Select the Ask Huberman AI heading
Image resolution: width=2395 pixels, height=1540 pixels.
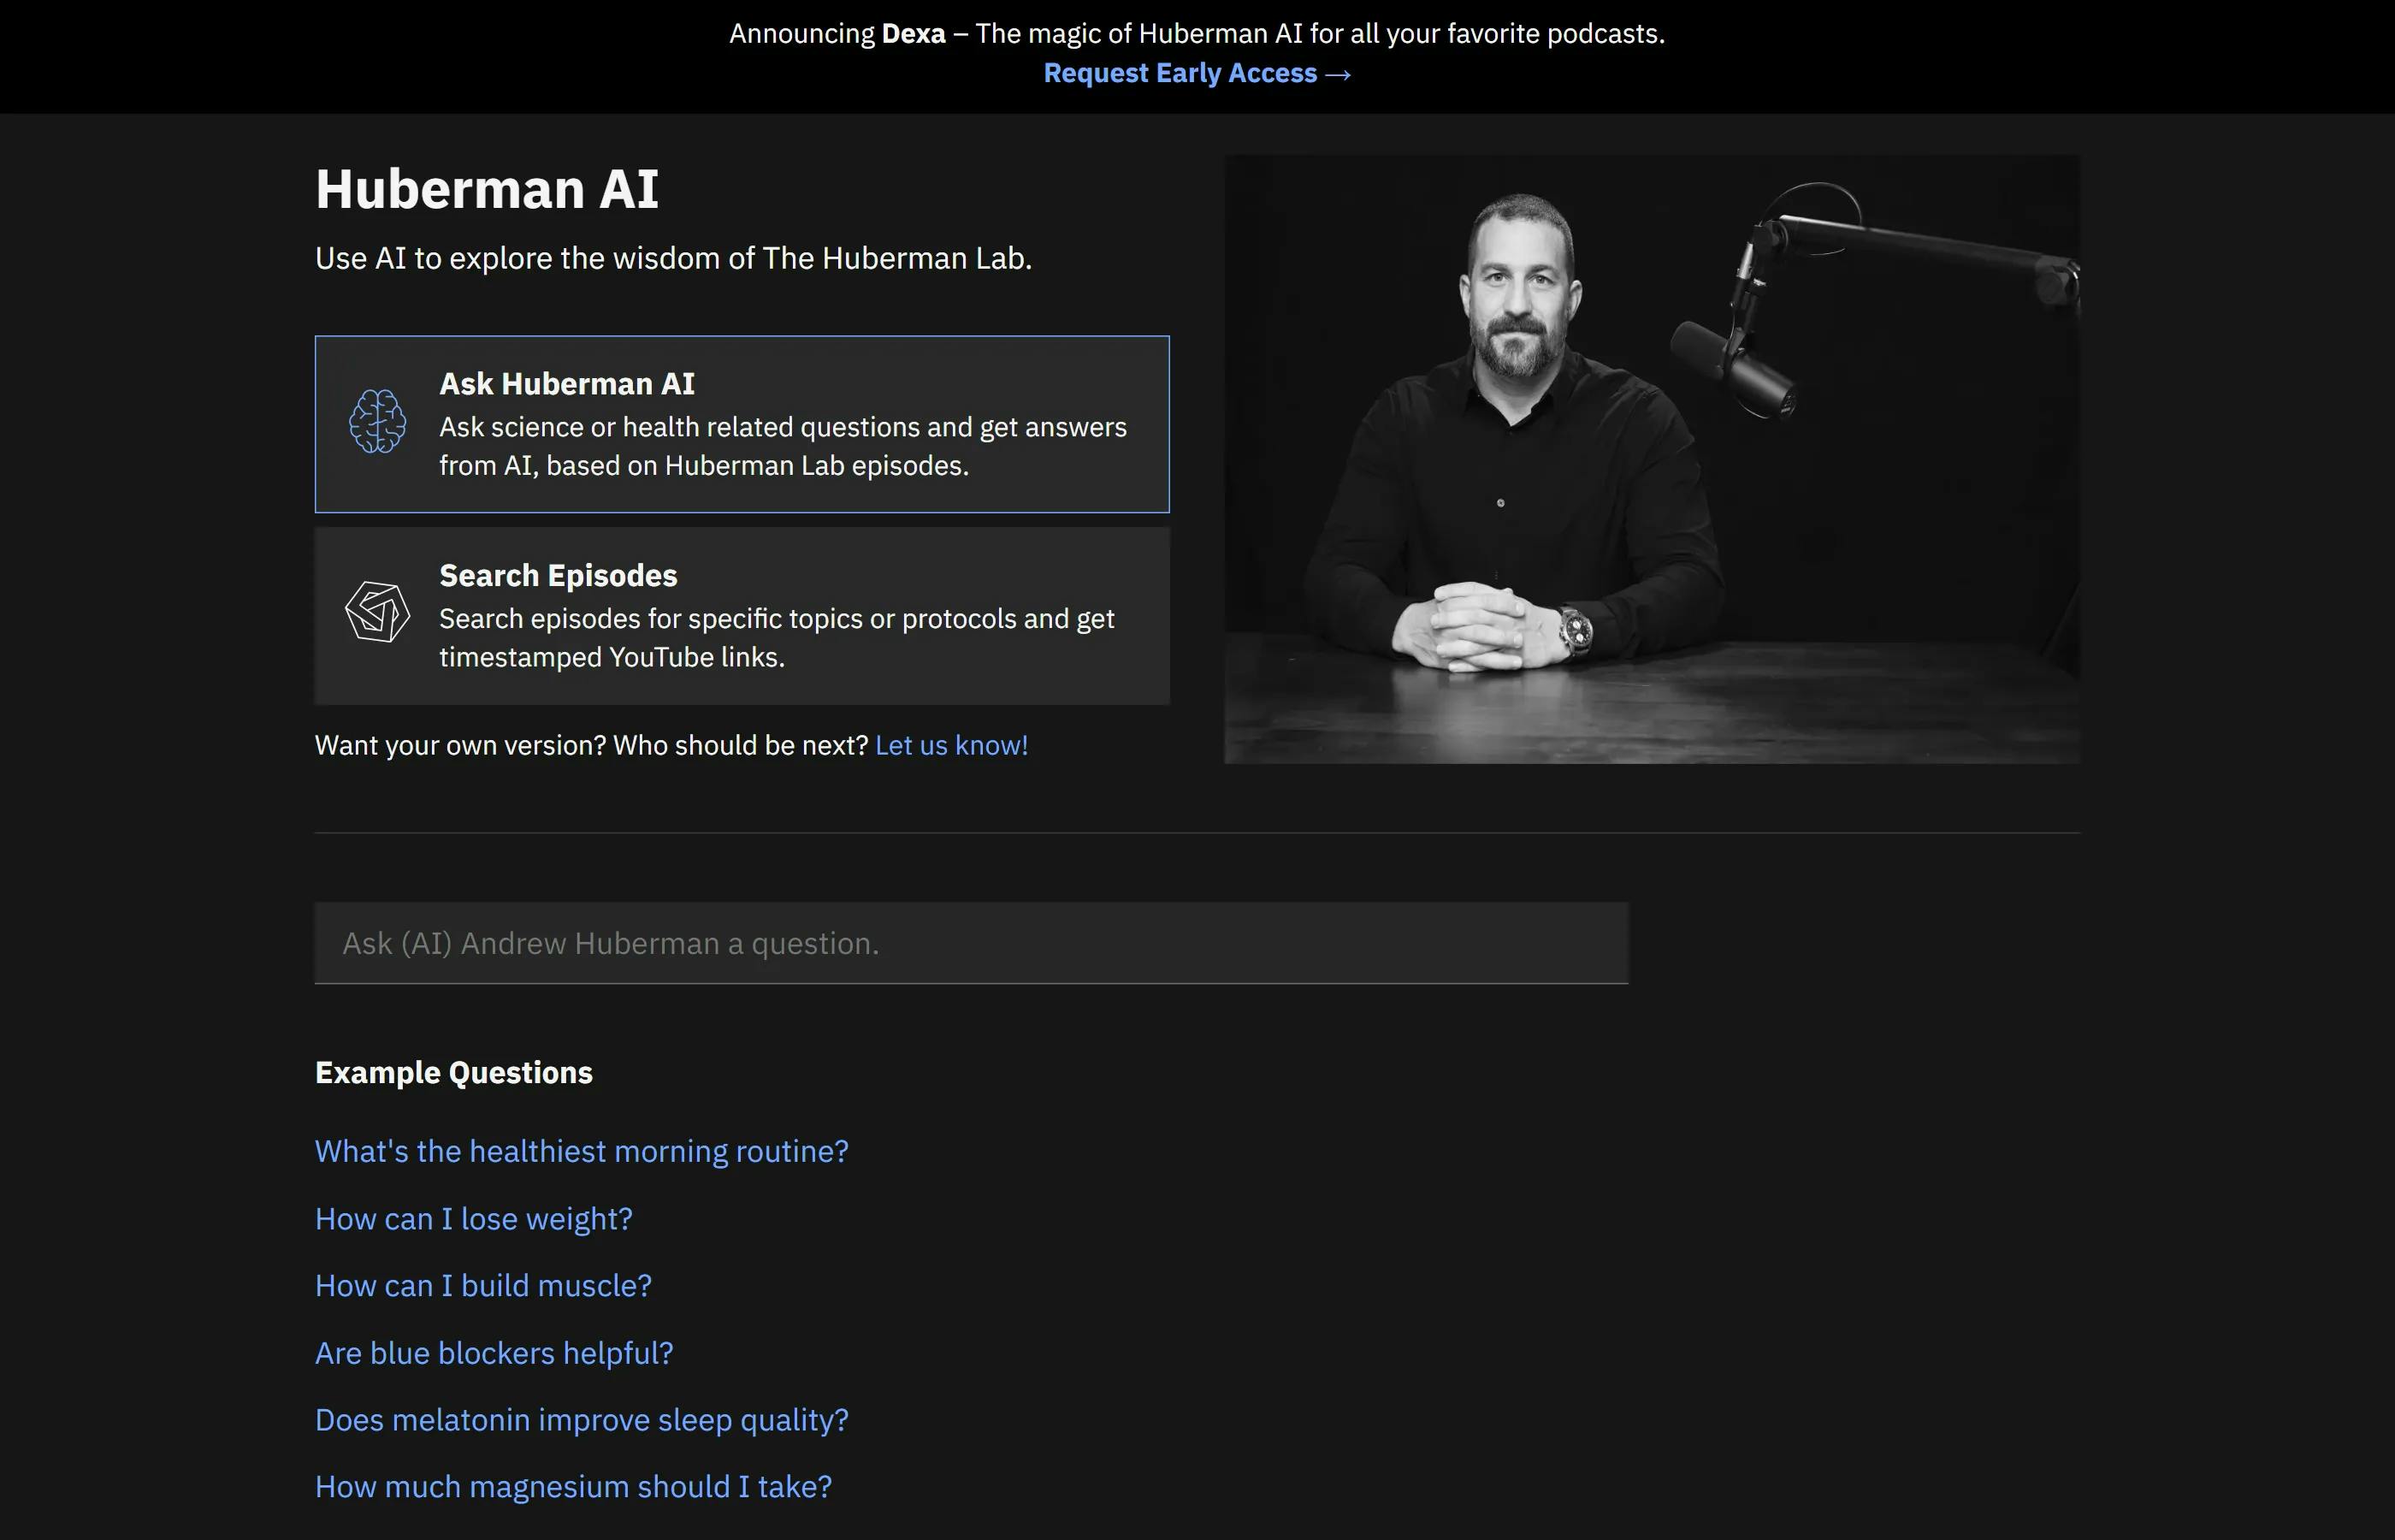coord(567,384)
